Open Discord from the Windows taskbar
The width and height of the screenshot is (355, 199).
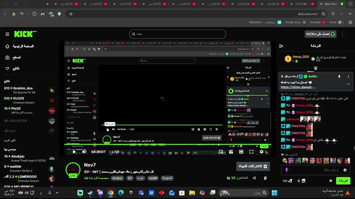tap(100, 193)
